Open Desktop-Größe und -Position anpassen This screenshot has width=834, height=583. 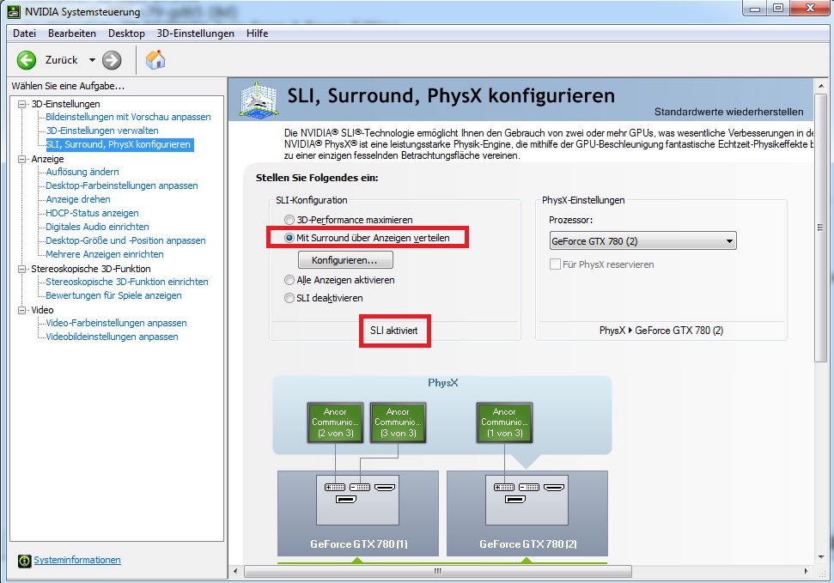tap(125, 241)
